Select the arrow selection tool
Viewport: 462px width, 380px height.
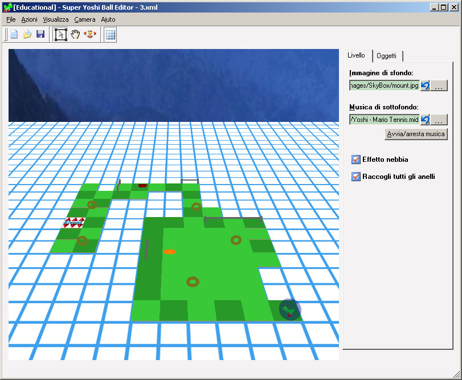pyautogui.click(x=61, y=34)
